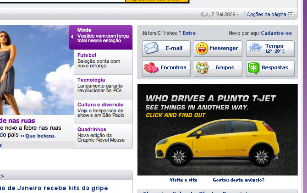Click the left arrow on Moda tab
Image resolution: width=307 pixels, height=193 pixels.
point(72,36)
